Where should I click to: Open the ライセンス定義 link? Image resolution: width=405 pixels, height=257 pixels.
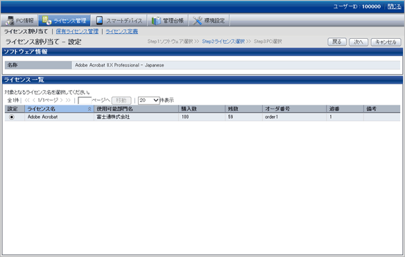coord(121,31)
